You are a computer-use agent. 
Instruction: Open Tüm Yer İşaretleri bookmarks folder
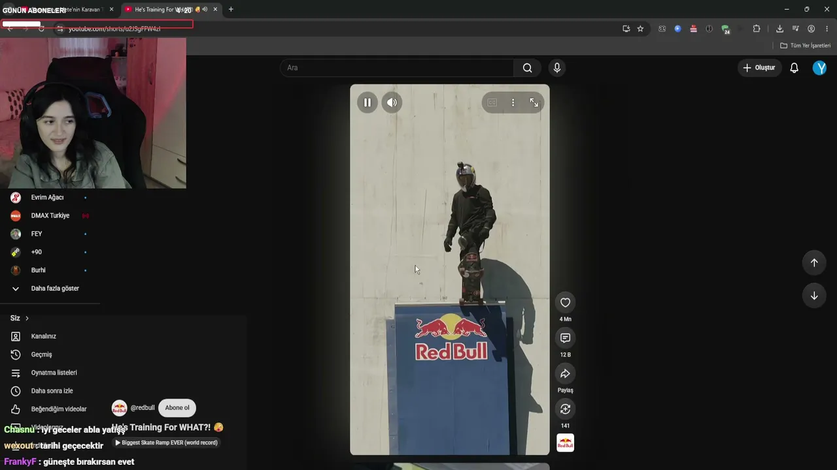coord(805,46)
